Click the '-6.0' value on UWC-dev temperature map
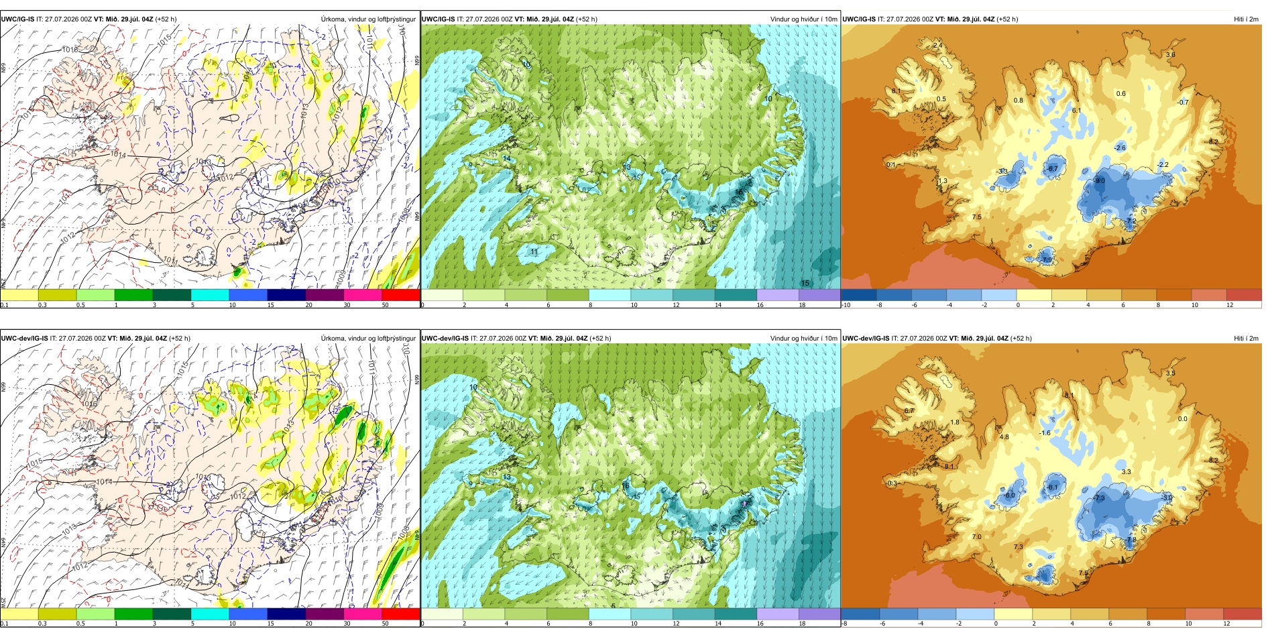The image size is (1274, 637). click(1010, 496)
